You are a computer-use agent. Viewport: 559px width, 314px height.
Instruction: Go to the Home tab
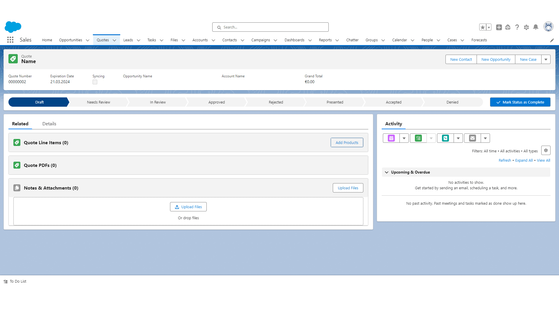(x=47, y=40)
